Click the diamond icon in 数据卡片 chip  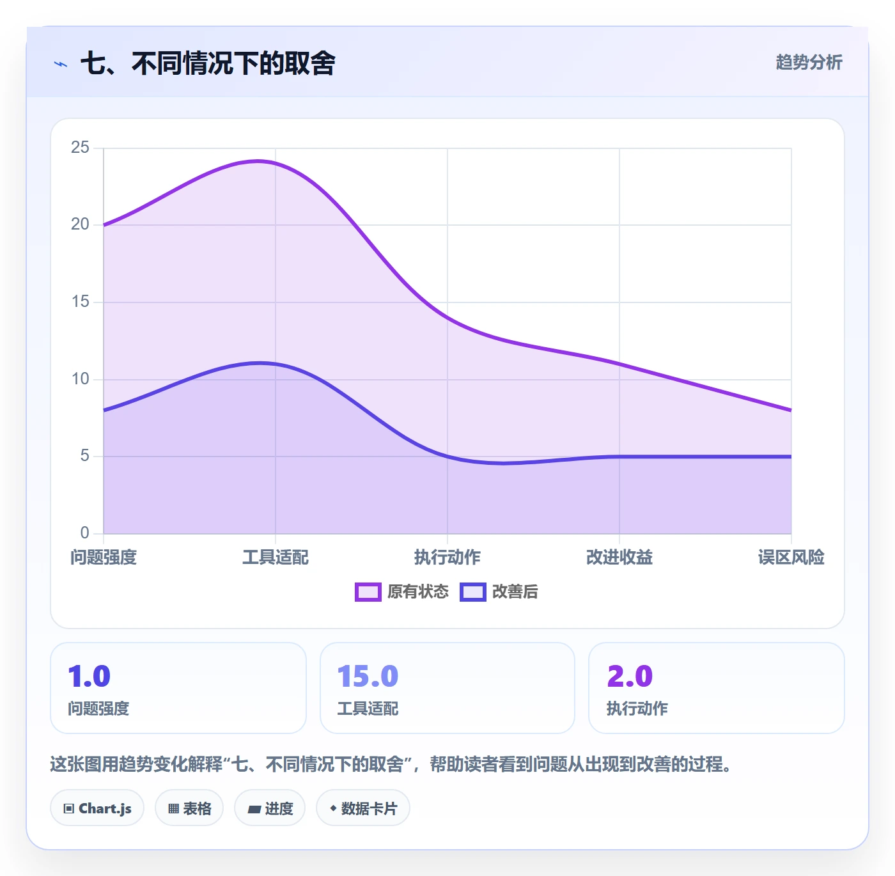pyautogui.click(x=333, y=808)
